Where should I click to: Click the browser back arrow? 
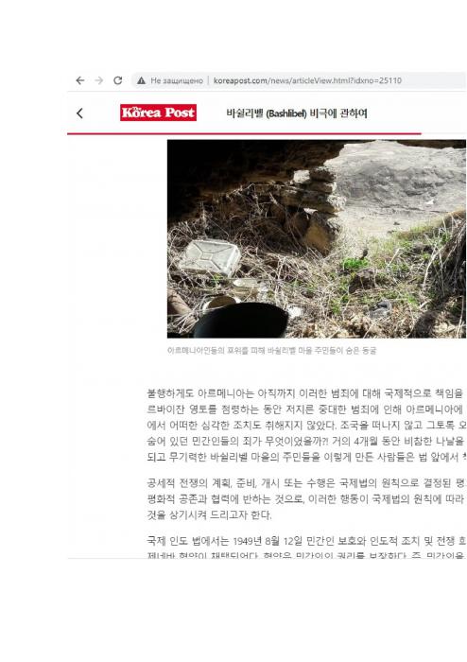point(80,80)
